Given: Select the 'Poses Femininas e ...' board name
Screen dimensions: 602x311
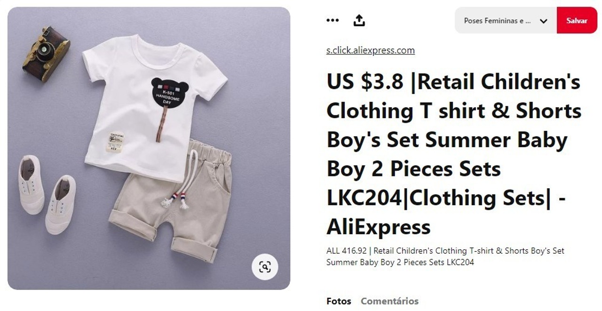Looking at the screenshot, I should 498,21.
